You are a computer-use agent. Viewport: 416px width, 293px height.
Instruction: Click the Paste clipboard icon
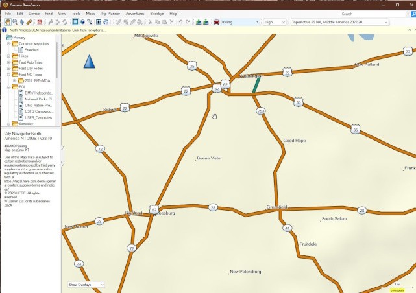click(x=164, y=22)
